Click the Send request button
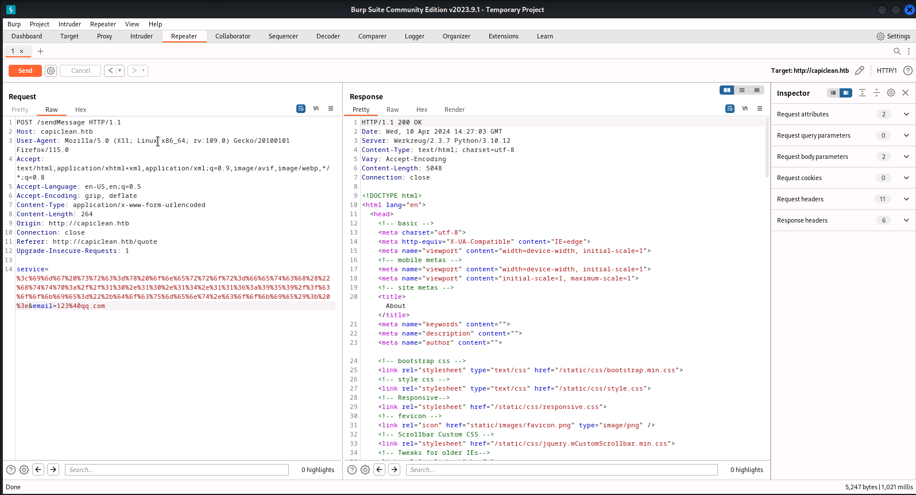Viewport: 916px width, 495px height. click(25, 71)
